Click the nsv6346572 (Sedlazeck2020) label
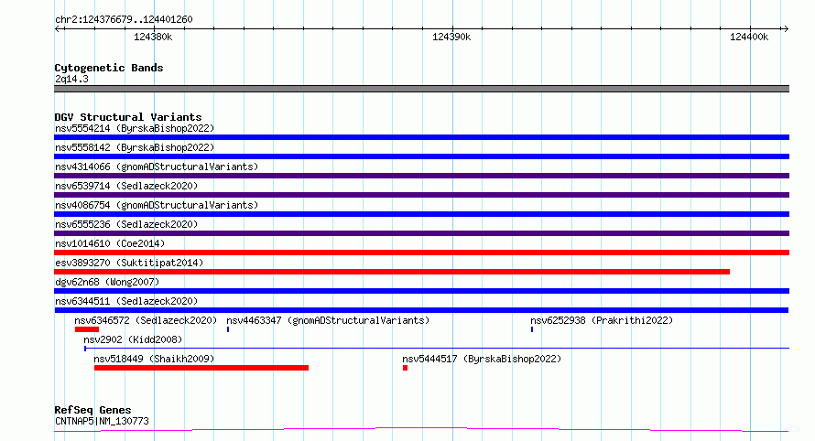This screenshot has height=441, width=815. coord(146,320)
